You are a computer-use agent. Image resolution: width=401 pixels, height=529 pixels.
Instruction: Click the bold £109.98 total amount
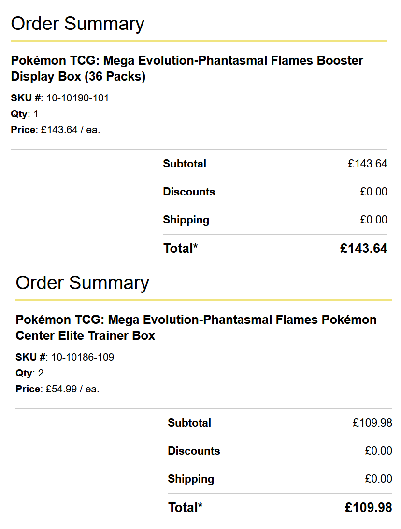[x=368, y=508]
